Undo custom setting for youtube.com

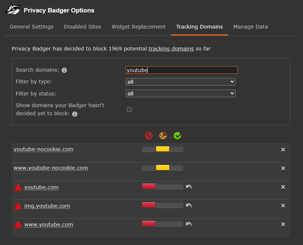click(x=189, y=186)
